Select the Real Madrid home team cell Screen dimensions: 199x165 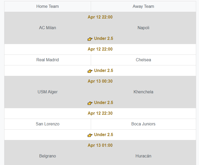point(47,60)
